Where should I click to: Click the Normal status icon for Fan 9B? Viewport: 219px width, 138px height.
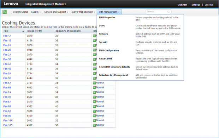[95, 116]
